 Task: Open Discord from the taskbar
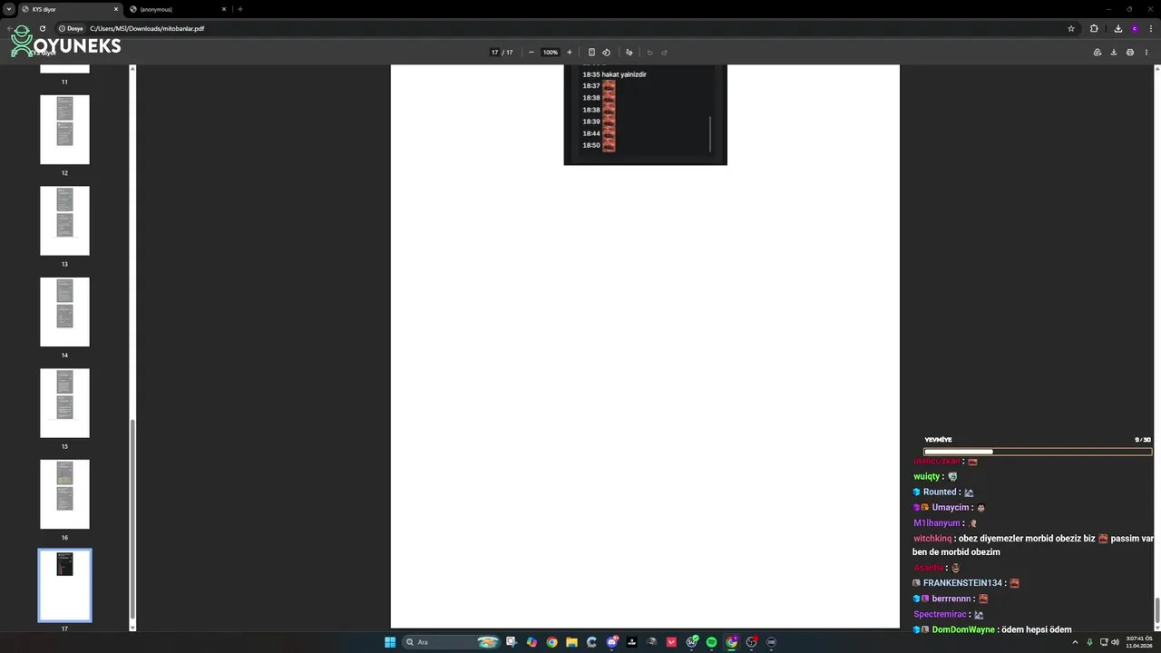click(612, 642)
